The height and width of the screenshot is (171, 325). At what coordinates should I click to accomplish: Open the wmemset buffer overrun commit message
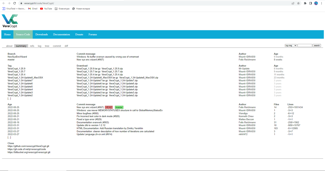coord(108,57)
